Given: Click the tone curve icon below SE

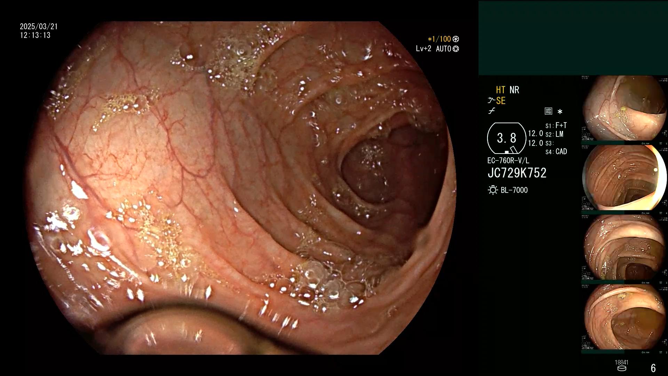Looking at the screenshot, I should 492,111.
